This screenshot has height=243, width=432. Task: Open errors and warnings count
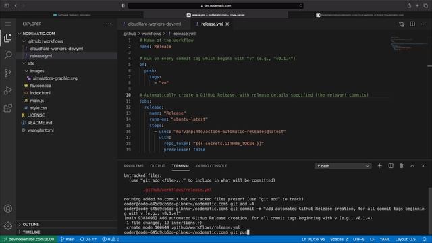[x=111, y=239]
